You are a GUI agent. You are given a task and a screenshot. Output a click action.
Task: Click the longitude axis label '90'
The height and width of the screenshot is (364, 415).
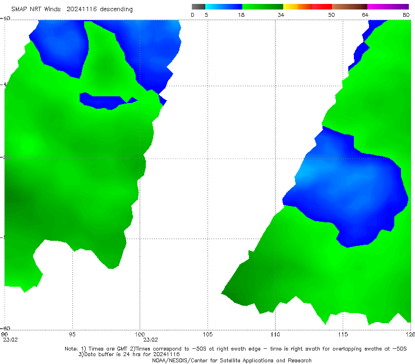tap(4, 334)
